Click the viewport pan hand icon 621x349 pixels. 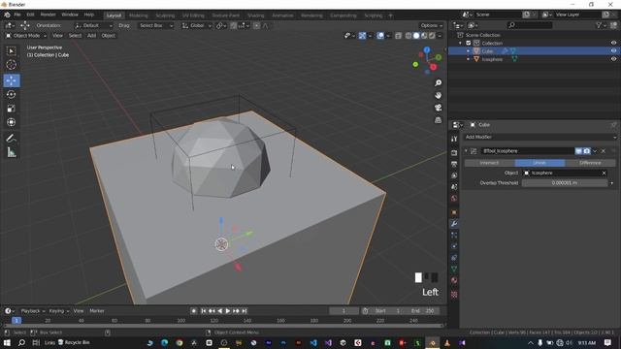438,95
